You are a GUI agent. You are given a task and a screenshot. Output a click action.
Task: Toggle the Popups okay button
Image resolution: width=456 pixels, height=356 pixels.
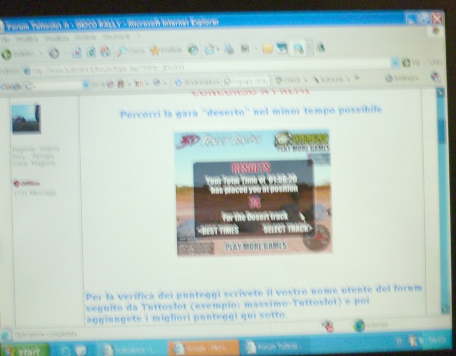pyautogui.click(x=246, y=82)
